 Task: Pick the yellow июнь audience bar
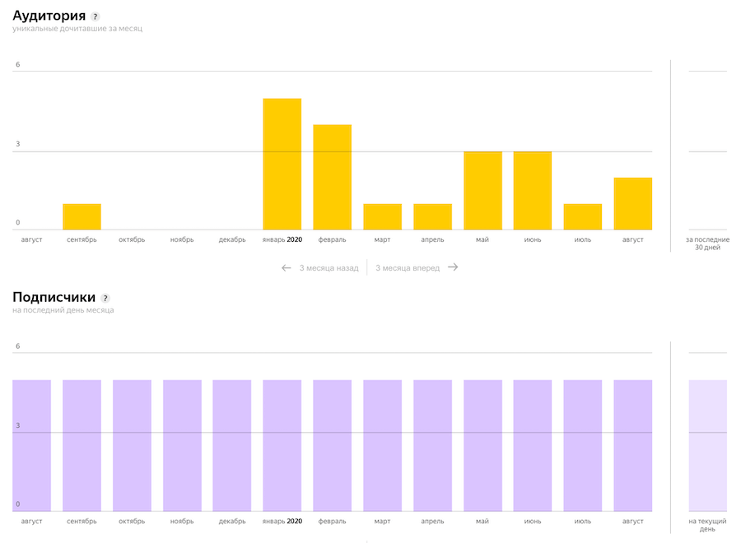click(533, 191)
